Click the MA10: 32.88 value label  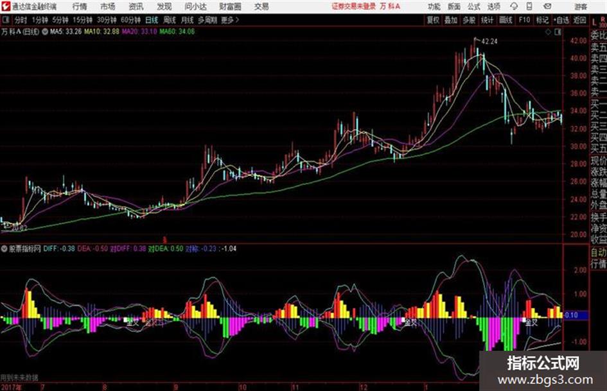coord(101,31)
